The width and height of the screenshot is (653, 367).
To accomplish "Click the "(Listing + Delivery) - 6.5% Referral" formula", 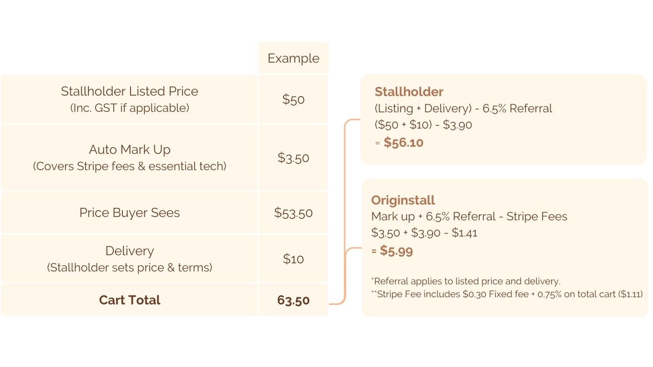I will pos(463,108).
